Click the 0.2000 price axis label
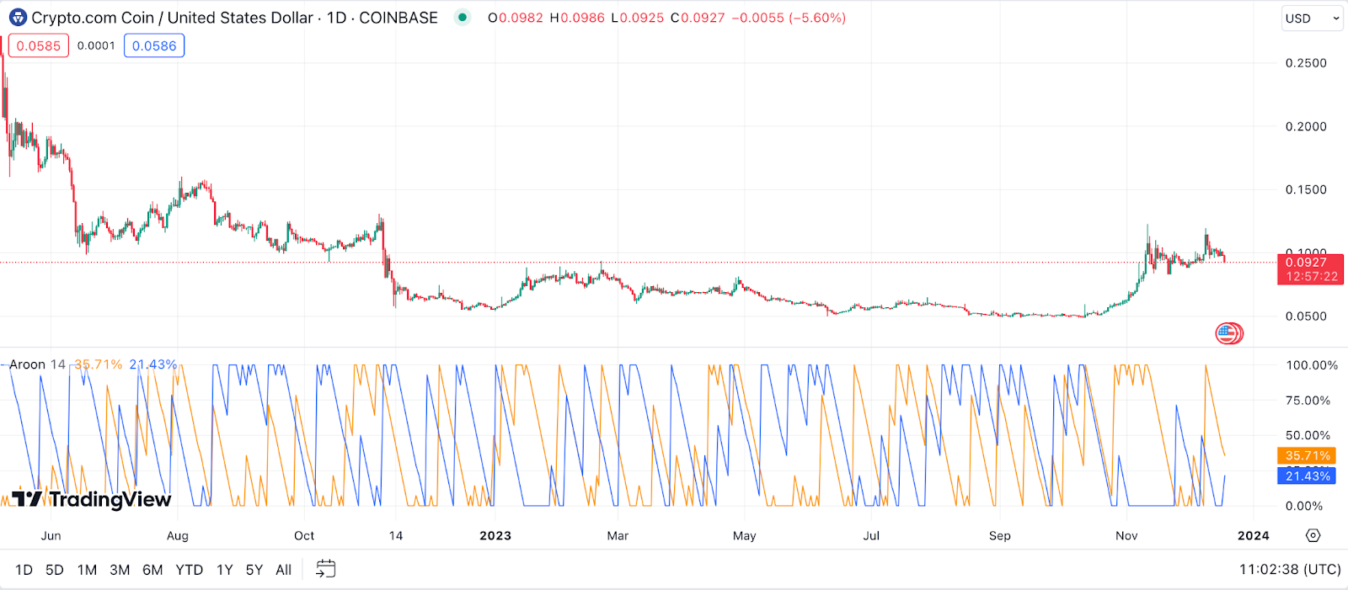 1306,126
